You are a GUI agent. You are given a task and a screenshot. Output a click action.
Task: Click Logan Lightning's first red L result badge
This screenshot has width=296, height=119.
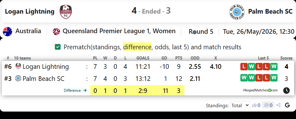point(244,67)
